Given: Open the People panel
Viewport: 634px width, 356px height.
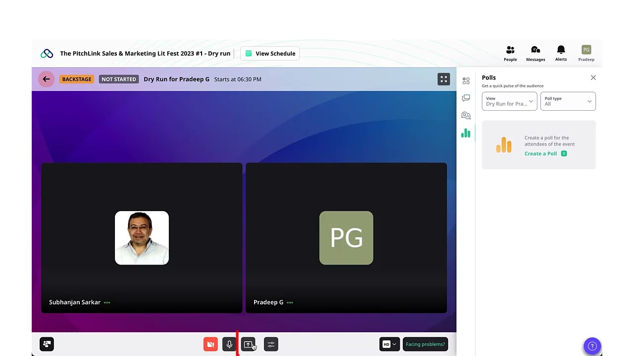Looking at the screenshot, I should tap(510, 53).
